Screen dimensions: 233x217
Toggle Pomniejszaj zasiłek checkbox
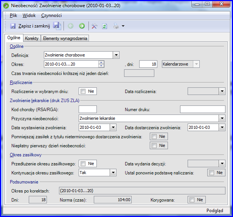154,136
